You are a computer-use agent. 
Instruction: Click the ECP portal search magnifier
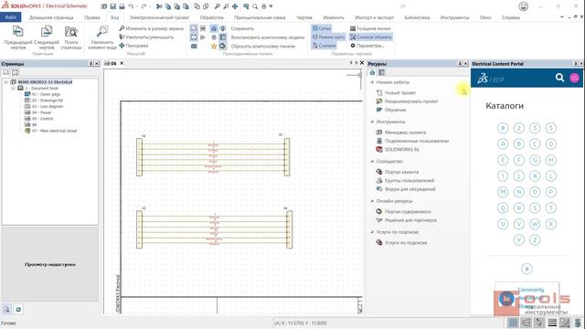tap(559, 78)
